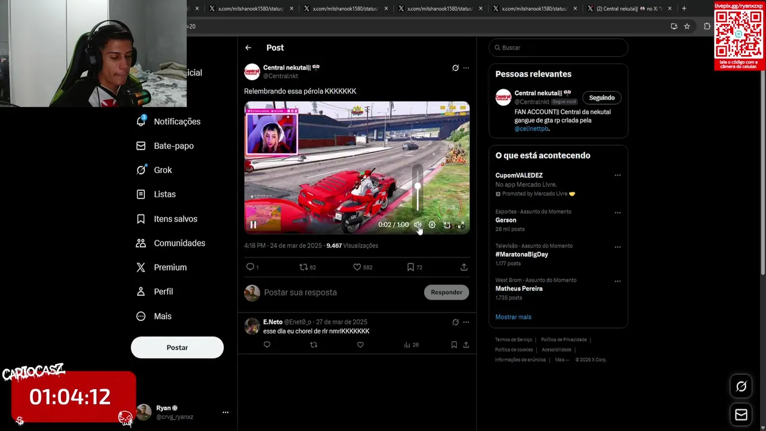Open the @celinettpb mention link
Screen dimensions: 766x431
[531, 129]
